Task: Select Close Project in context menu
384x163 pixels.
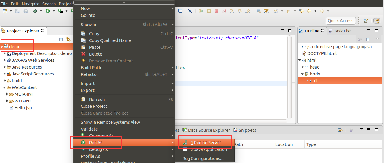Action: (x=124, y=106)
